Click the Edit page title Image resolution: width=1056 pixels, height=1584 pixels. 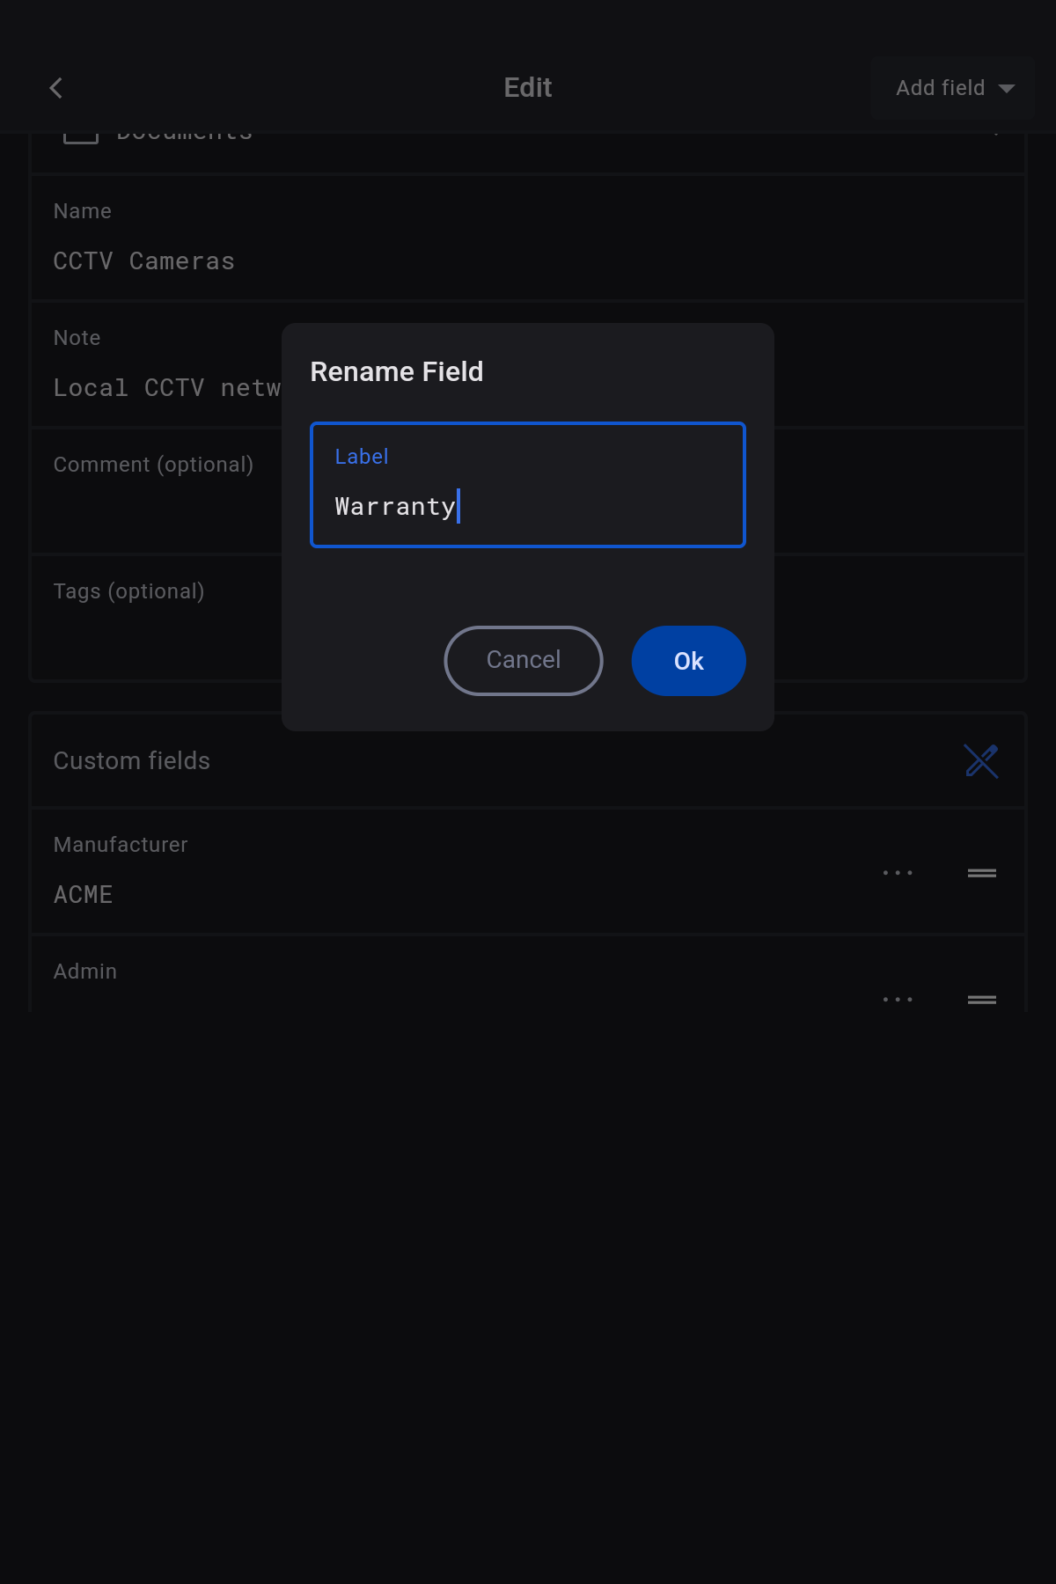tap(528, 88)
